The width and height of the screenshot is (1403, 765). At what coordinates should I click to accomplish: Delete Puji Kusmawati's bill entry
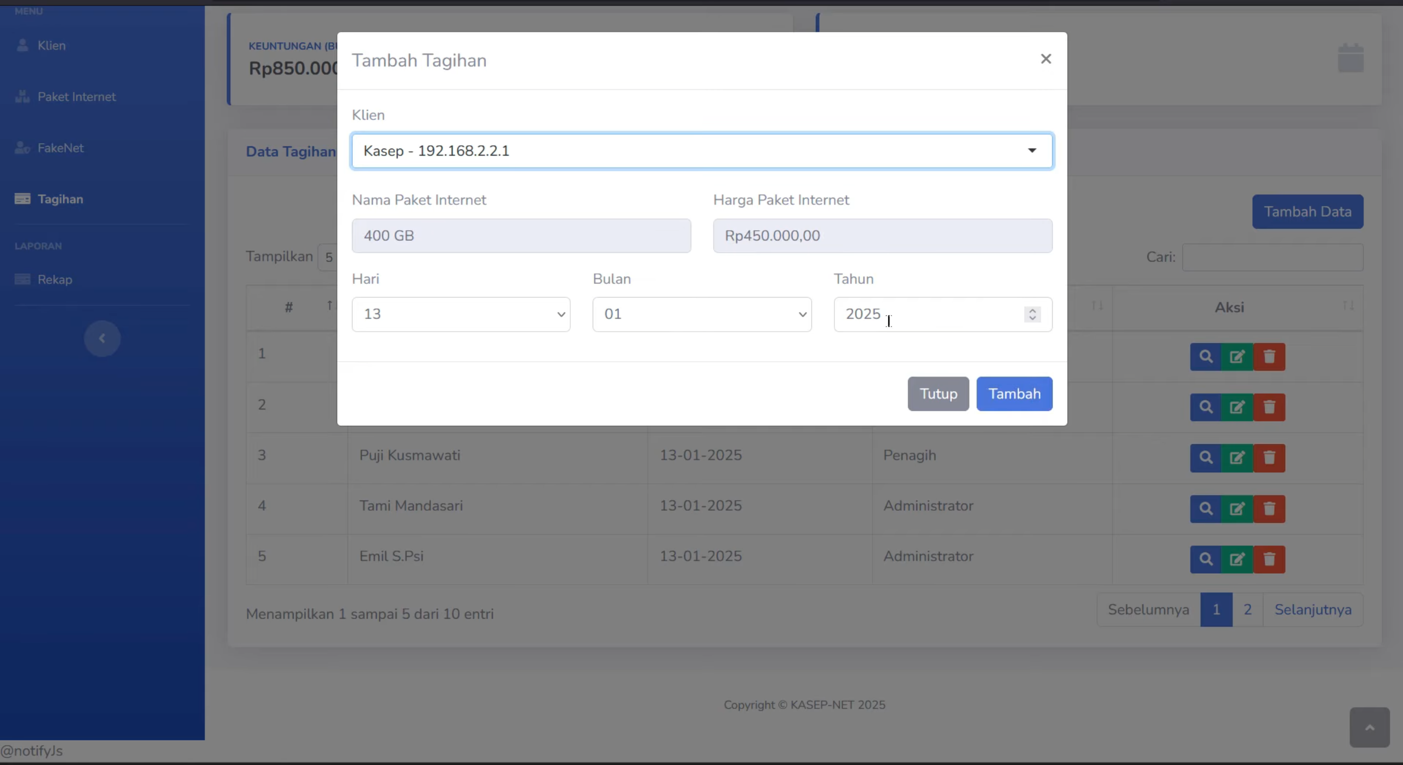click(x=1269, y=458)
